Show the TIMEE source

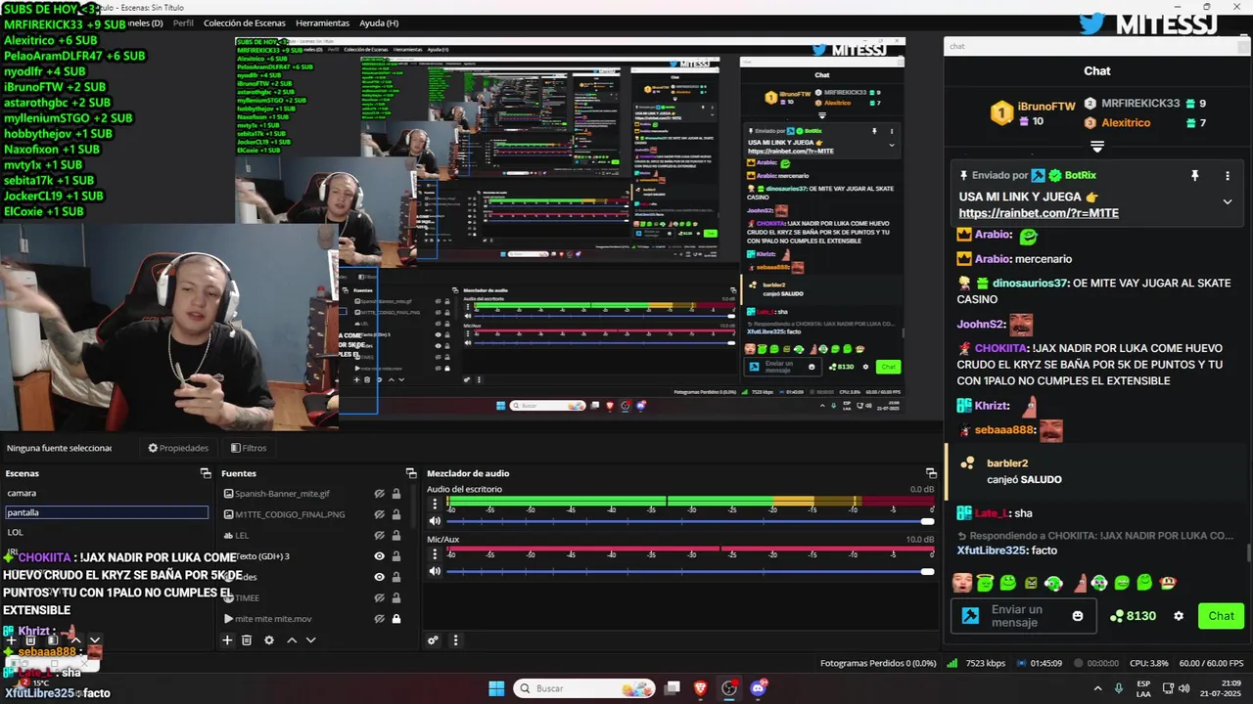pyautogui.click(x=379, y=597)
